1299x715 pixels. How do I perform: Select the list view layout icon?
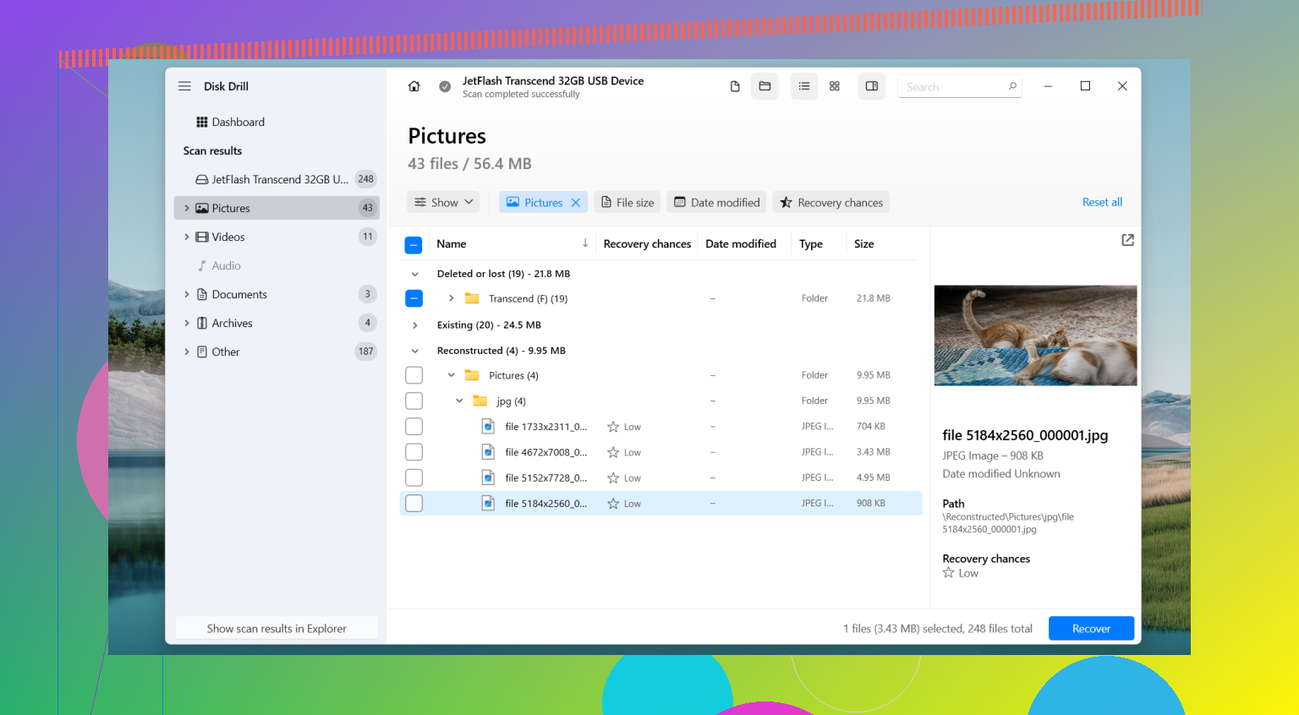point(804,86)
